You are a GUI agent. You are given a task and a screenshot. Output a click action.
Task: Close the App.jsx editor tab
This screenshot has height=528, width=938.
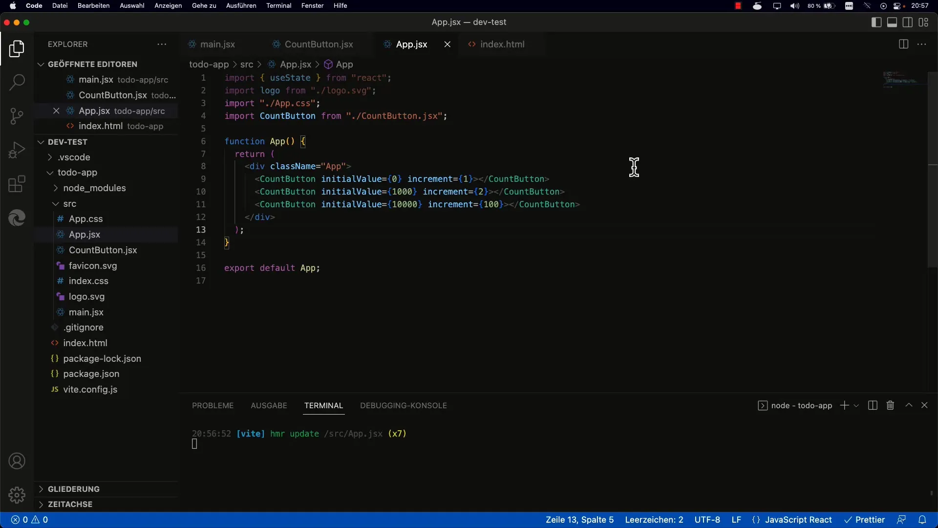[447, 44]
